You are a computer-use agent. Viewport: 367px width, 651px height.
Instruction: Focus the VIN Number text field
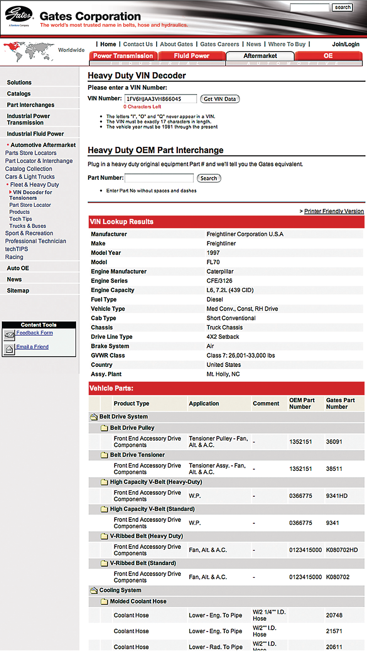(x=160, y=99)
